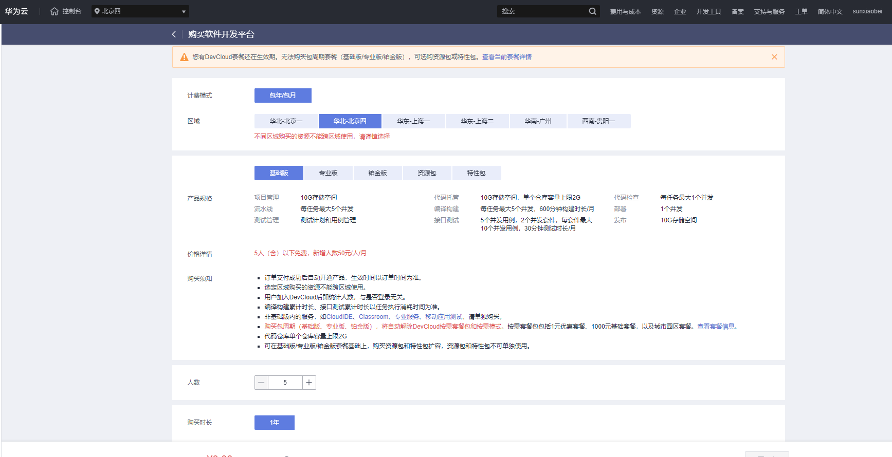Click the 计费模式 field label

pos(199,96)
